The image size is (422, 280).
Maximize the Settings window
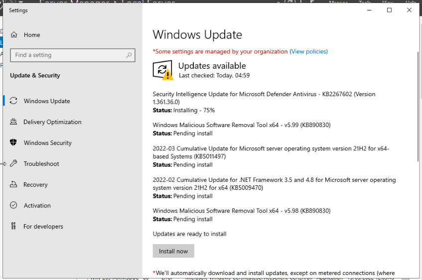tap(389, 10)
